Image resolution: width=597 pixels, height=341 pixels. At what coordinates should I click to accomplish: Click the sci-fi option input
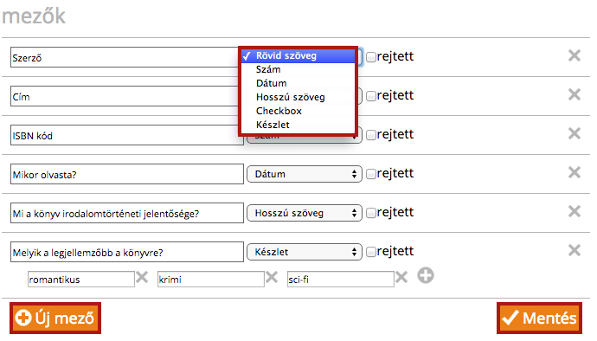(x=340, y=280)
